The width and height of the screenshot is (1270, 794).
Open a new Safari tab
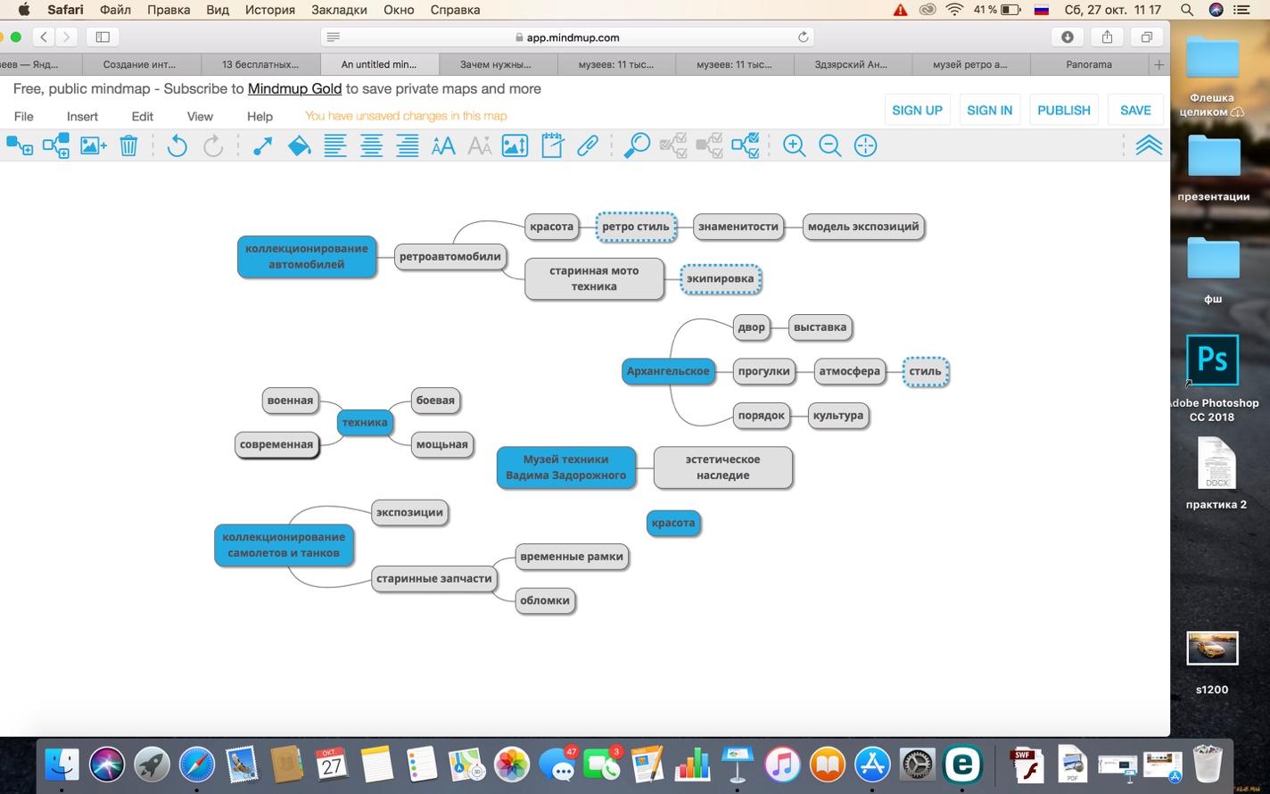point(1159,64)
